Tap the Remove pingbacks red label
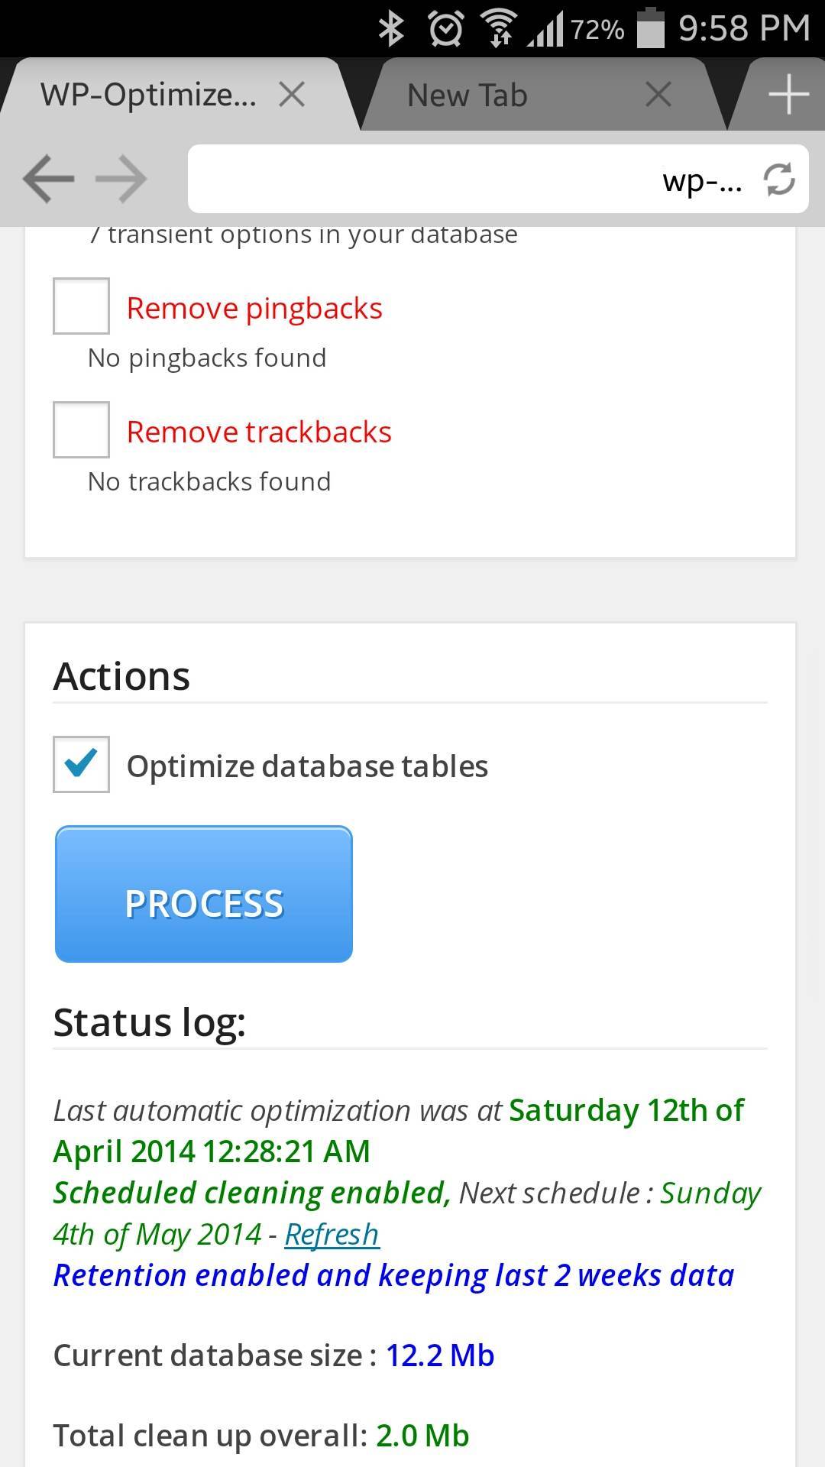825x1467 pixels. (254, 309)
